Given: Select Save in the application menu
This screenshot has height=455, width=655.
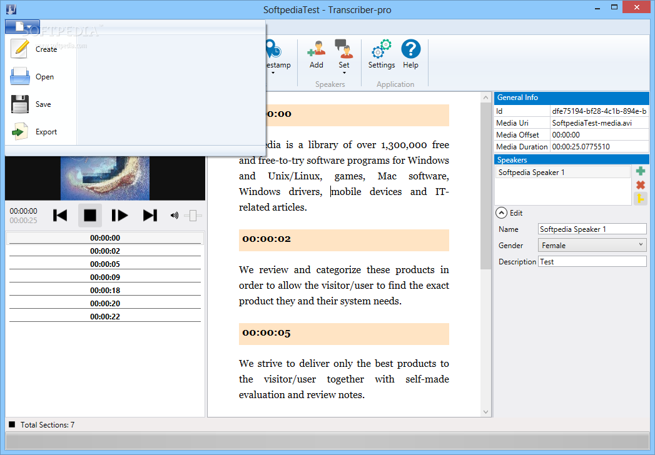Looking at the screenshot, I should 41,104.
